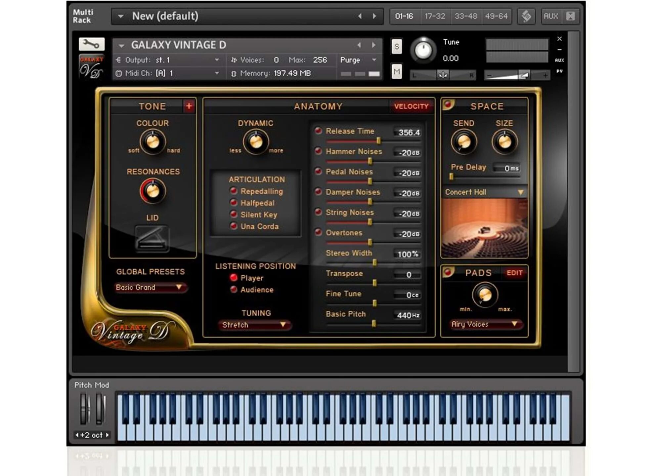
Task: Mute the instrument with M button
Action: point(396,72)
